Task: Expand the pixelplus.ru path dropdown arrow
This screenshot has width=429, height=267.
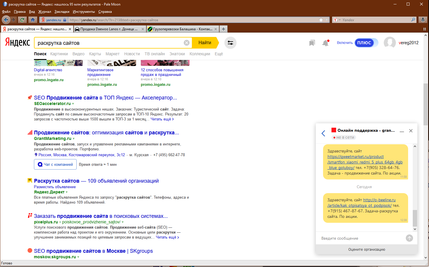Action: pyautogui.click(x=123, y=222)
